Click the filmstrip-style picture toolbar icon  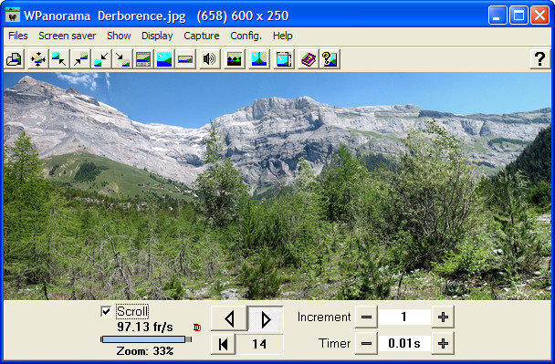coord(143,58)
